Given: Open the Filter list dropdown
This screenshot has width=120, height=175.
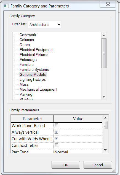Looking at the screenshot, I should (45, 25).
